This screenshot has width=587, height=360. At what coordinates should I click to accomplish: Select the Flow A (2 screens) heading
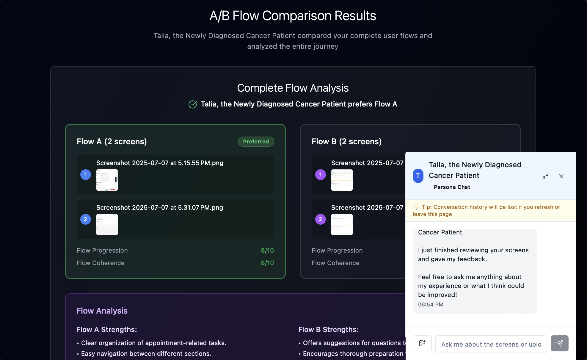coord(112,142)
